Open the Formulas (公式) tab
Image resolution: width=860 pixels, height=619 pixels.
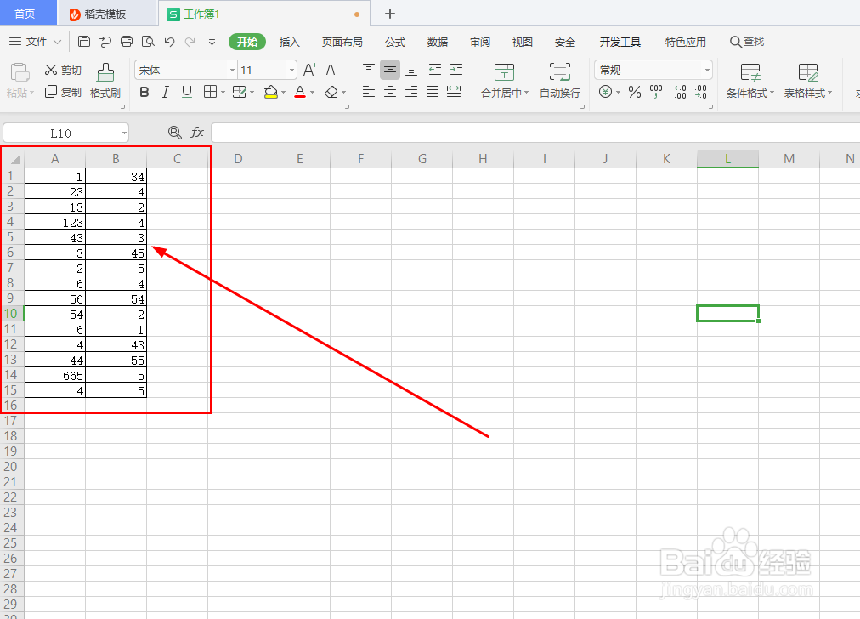(x=395, y=43)
